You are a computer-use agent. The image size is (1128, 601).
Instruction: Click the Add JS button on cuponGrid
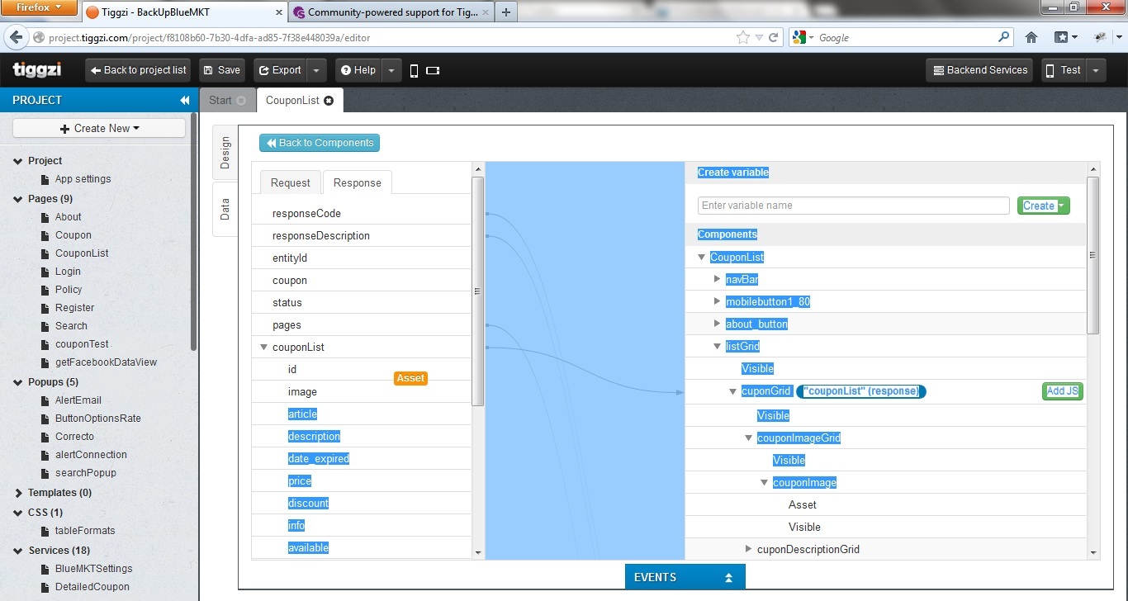point(1062,391)
